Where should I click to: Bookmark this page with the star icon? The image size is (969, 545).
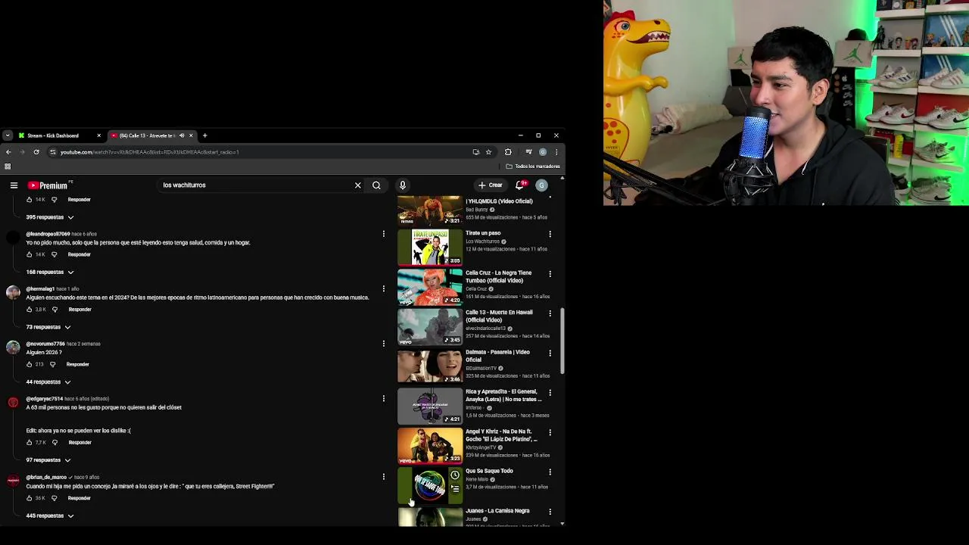(x=488, y=152)
